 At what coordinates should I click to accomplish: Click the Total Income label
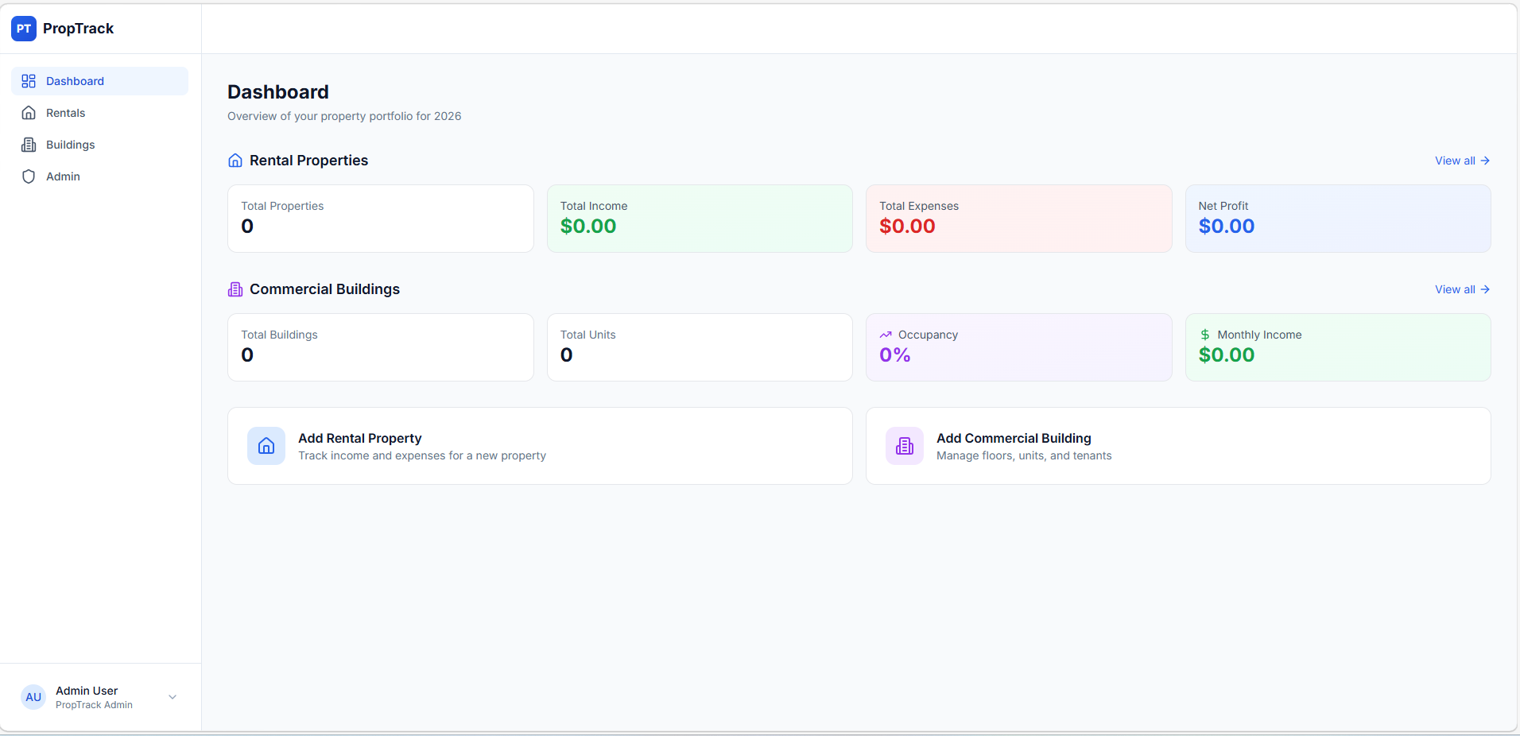pos(594,206)
